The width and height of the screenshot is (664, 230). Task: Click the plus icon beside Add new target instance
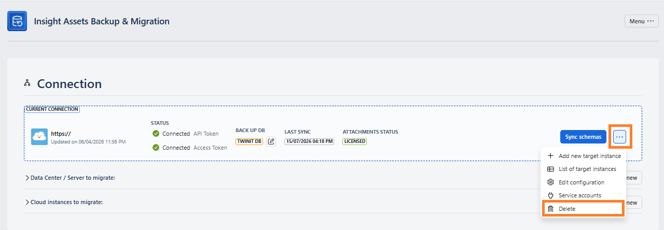(x=551, y=156)
